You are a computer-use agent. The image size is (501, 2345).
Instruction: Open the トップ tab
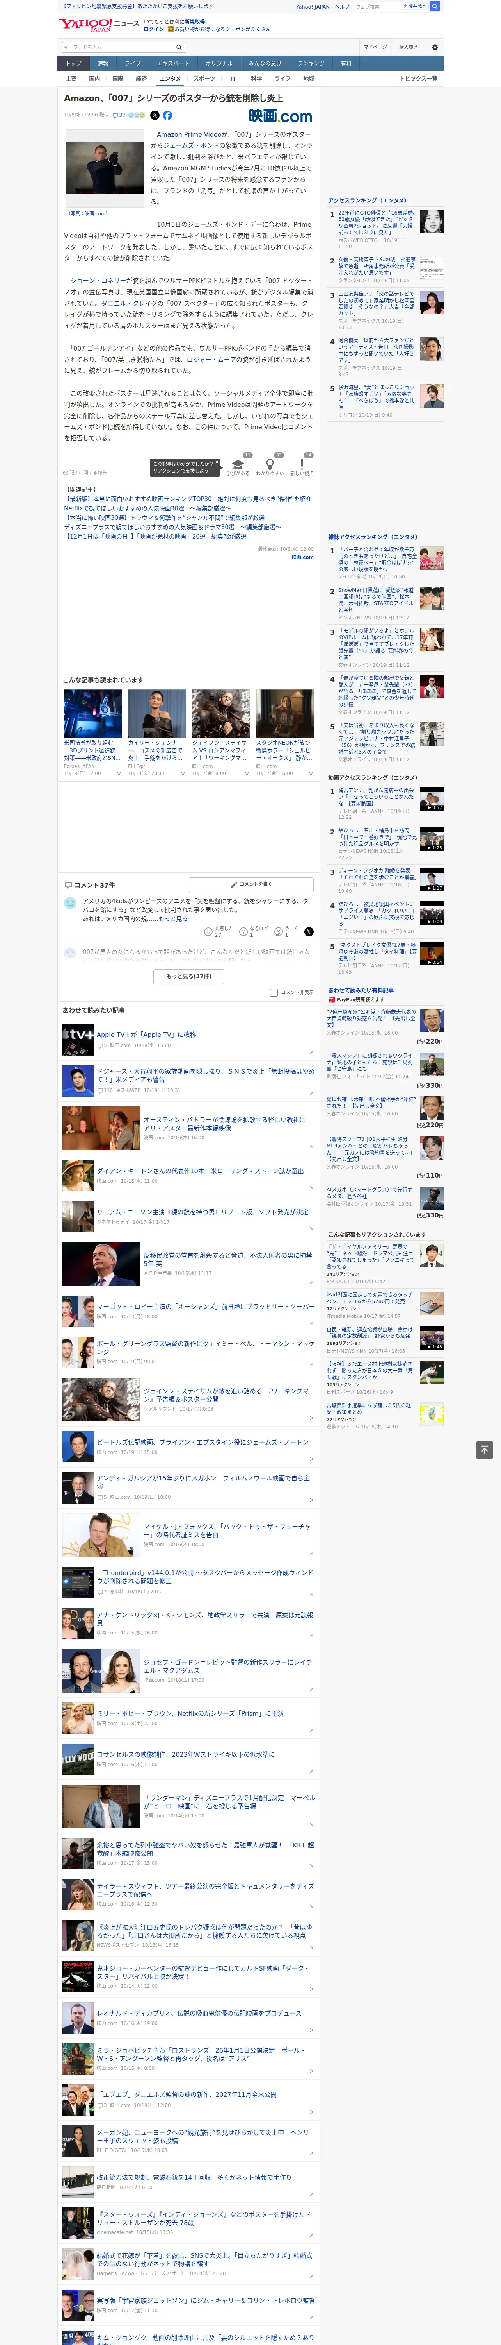point(74,64)
